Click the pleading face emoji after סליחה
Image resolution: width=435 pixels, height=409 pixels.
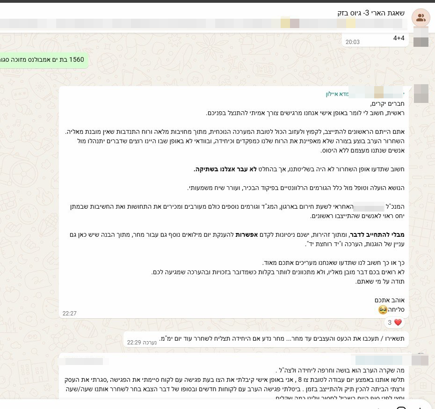tap(383, 310)
